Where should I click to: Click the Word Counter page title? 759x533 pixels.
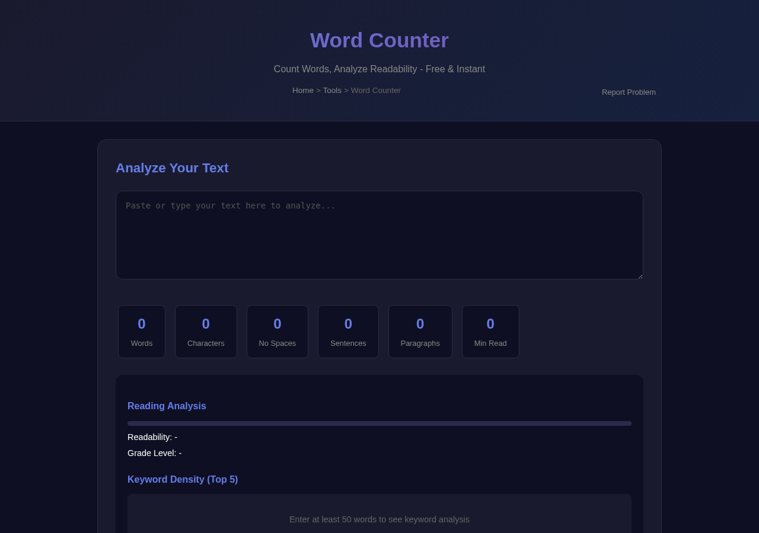379,40
